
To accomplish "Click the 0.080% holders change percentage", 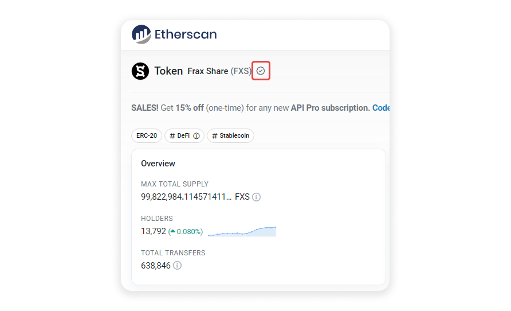I will (x=189, y=231).
